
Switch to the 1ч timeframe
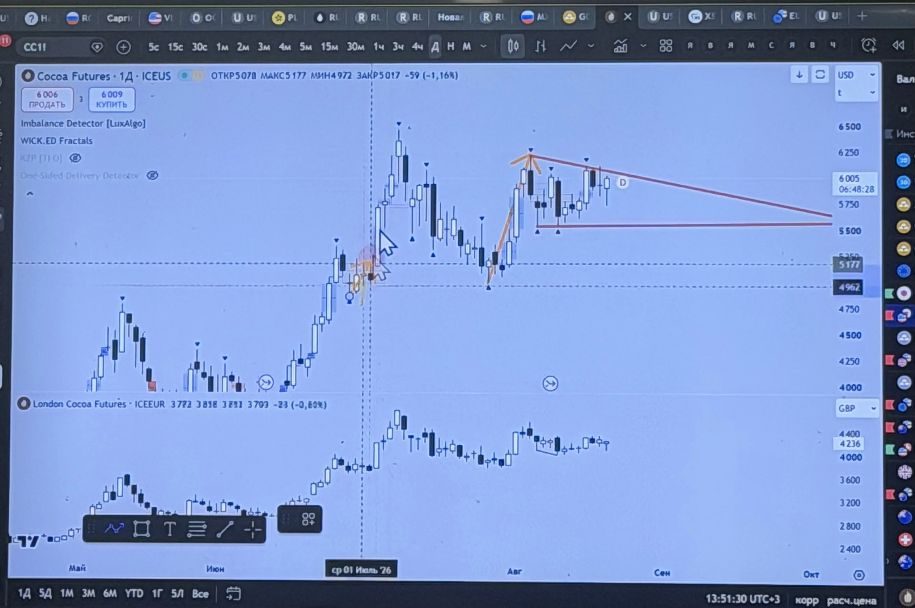pos(379,47)
